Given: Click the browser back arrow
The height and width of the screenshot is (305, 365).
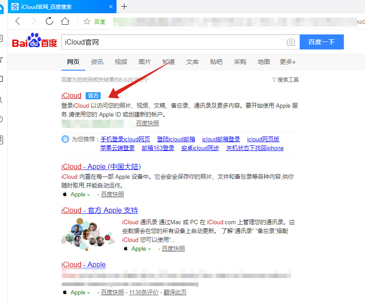Looking at the screenshot, I should (18, 21).
